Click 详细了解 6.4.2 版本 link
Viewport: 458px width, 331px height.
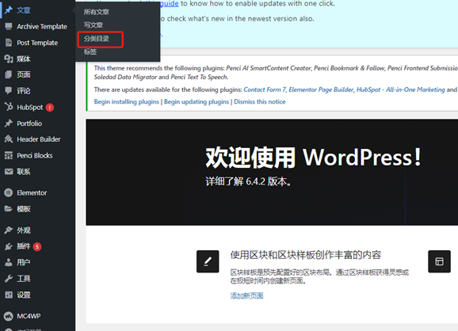pos(248,181)
